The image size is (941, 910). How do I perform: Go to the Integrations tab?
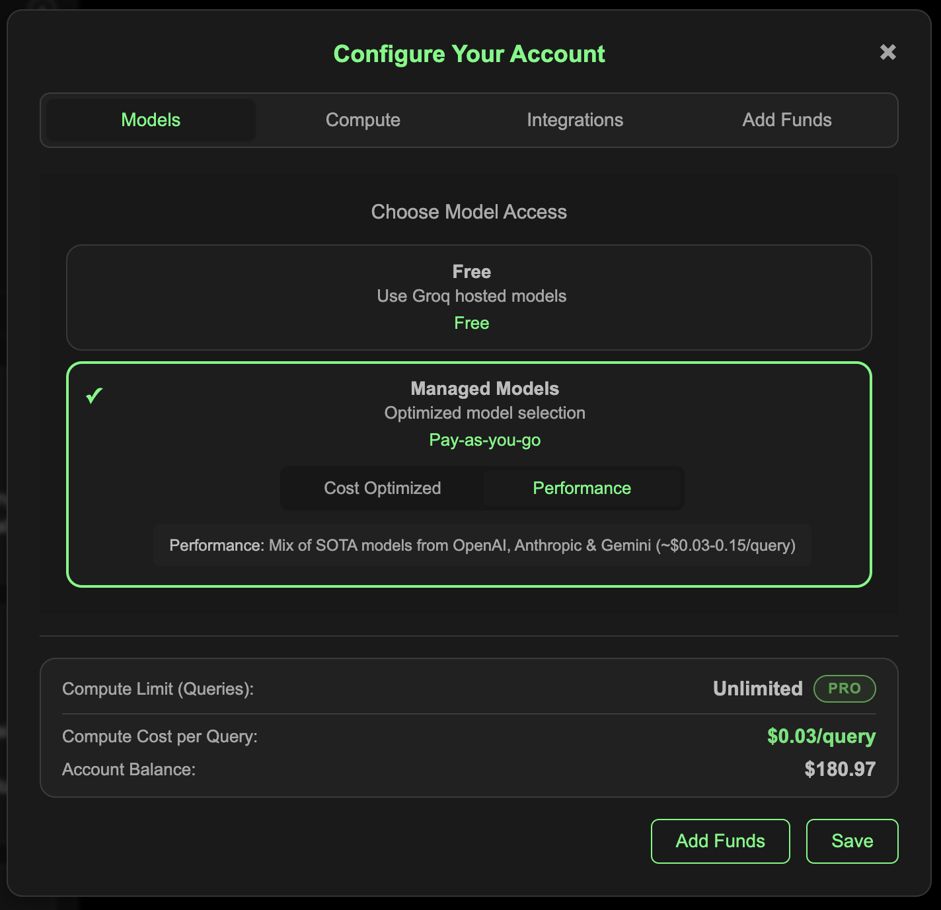574,120
